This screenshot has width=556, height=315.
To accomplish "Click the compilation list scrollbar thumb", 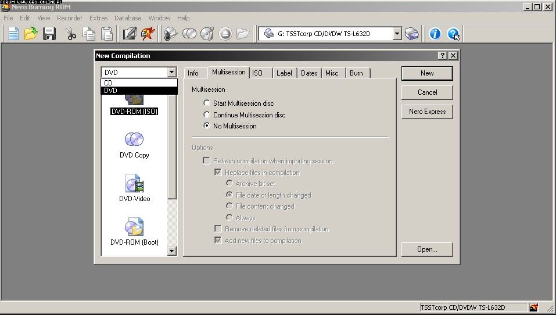I will tap(171, 147).
